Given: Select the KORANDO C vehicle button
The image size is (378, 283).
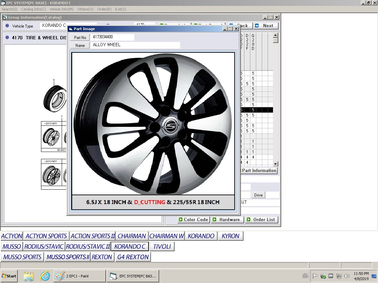Looking at the screenshot, I should tap(130, 246).
